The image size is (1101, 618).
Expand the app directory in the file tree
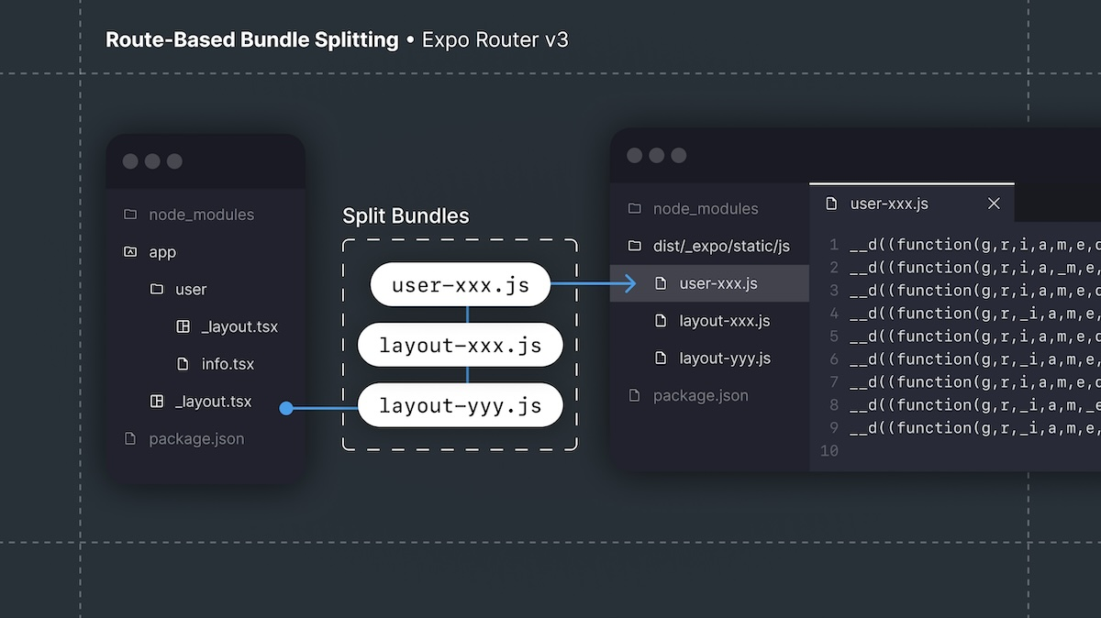162,251
